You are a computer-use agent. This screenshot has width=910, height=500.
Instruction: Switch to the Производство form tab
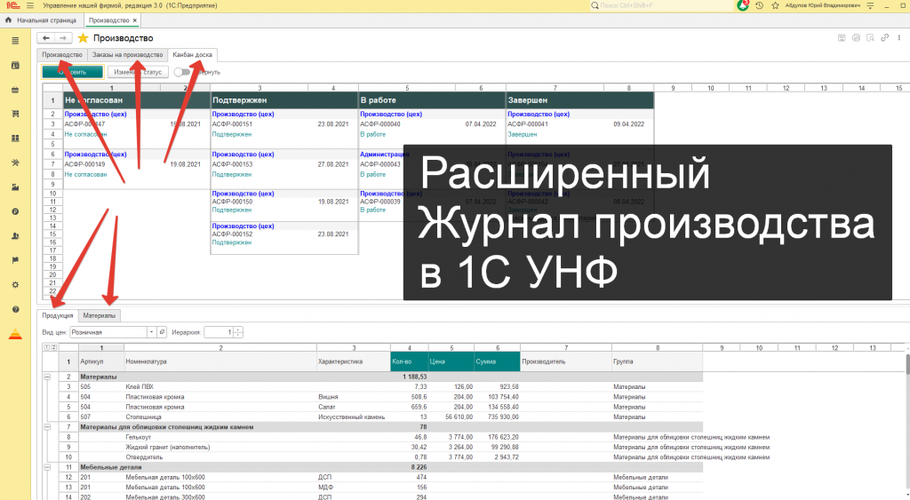62,54
